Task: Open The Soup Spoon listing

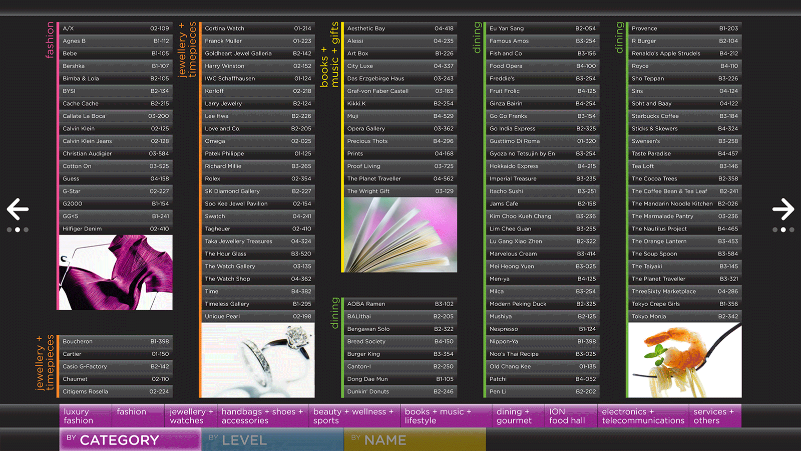Action: [x=684, y=254]
